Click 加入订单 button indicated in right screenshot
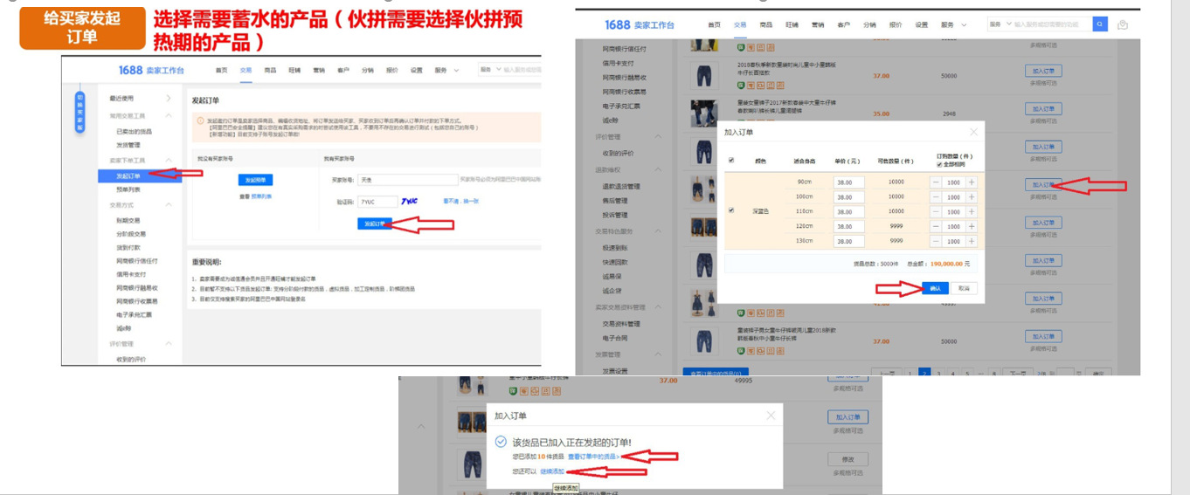 pos(1043,185)
